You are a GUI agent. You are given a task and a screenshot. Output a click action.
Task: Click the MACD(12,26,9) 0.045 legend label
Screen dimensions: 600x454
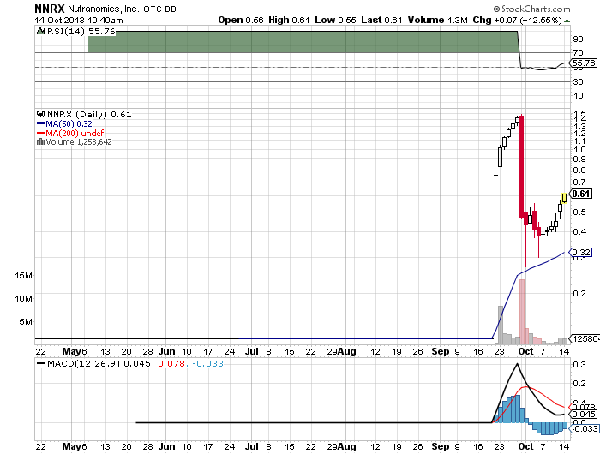click(x=99, y=363)
